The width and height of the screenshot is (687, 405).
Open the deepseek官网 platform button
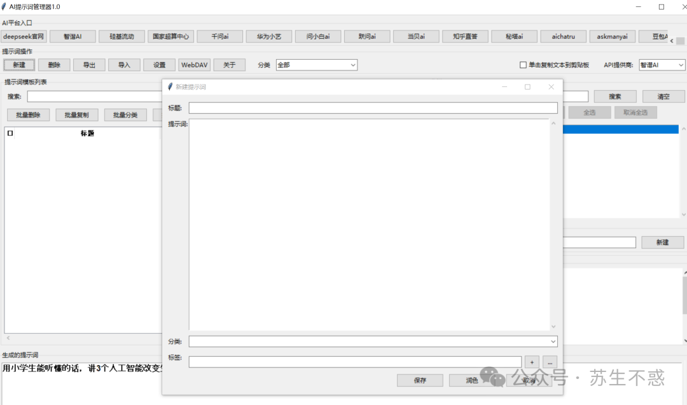point(24,36)
